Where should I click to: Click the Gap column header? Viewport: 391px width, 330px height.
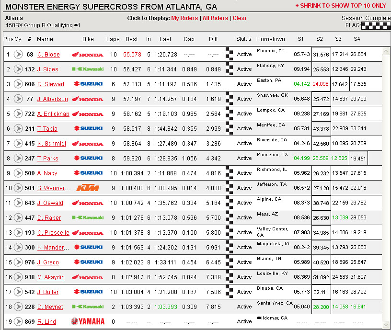pos(189,39)
